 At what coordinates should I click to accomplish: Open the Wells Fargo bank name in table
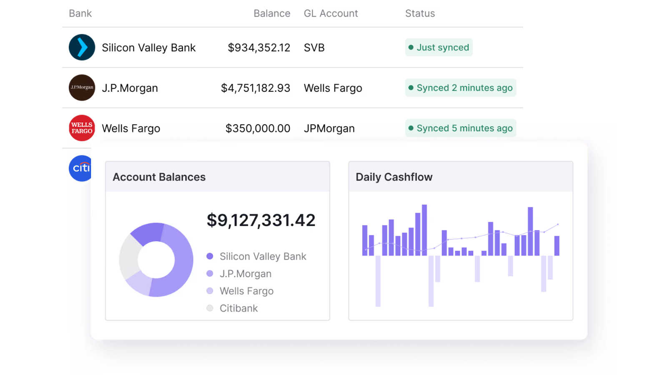coord(131,128)
